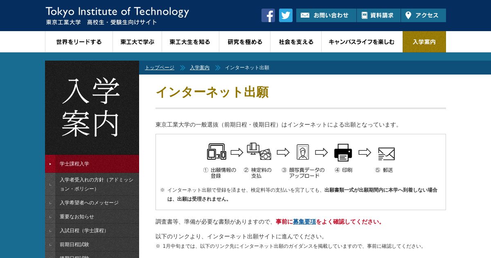Click the printer icon for 印刷 step
This screenshot has height=258, width=491.
343,152
